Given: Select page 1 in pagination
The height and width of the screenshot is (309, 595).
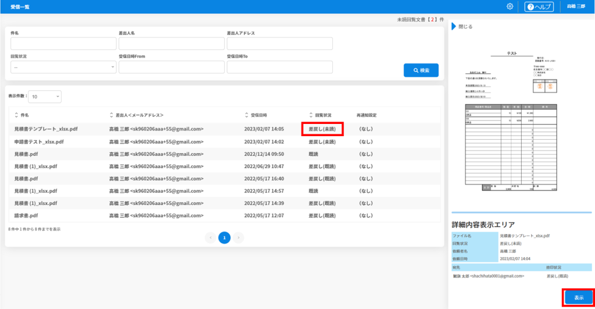Looking at the screenshot, I should 224,237.
